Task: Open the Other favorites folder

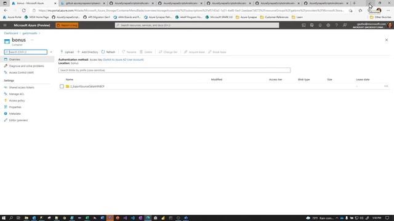Action: click(x=380, y=17)
